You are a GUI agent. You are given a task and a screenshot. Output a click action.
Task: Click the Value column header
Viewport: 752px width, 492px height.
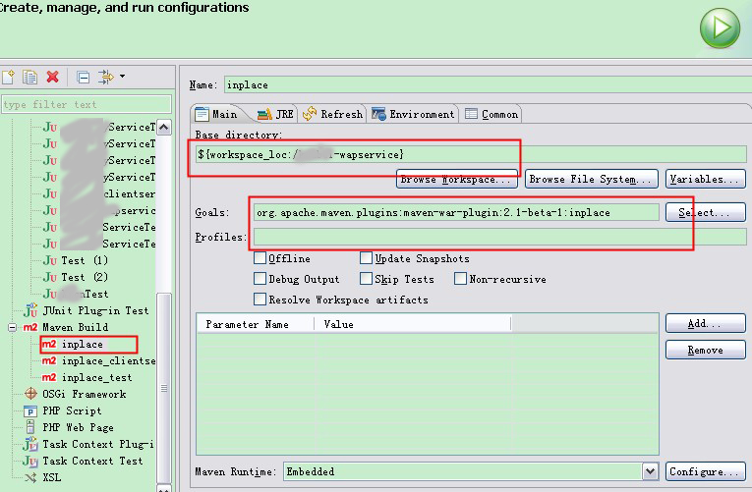[413, 324]
